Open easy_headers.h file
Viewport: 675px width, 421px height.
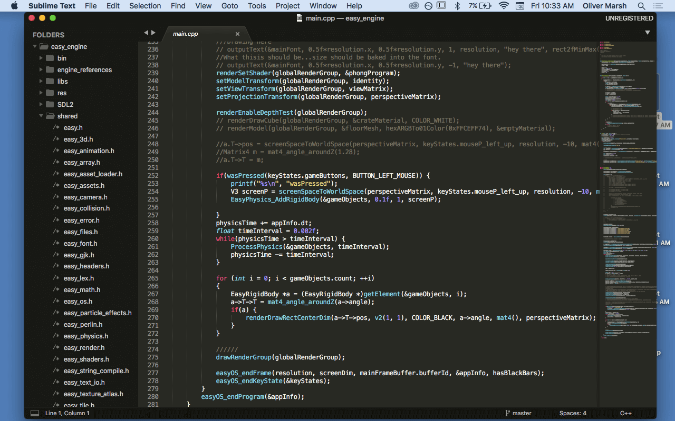pos(86,266)
